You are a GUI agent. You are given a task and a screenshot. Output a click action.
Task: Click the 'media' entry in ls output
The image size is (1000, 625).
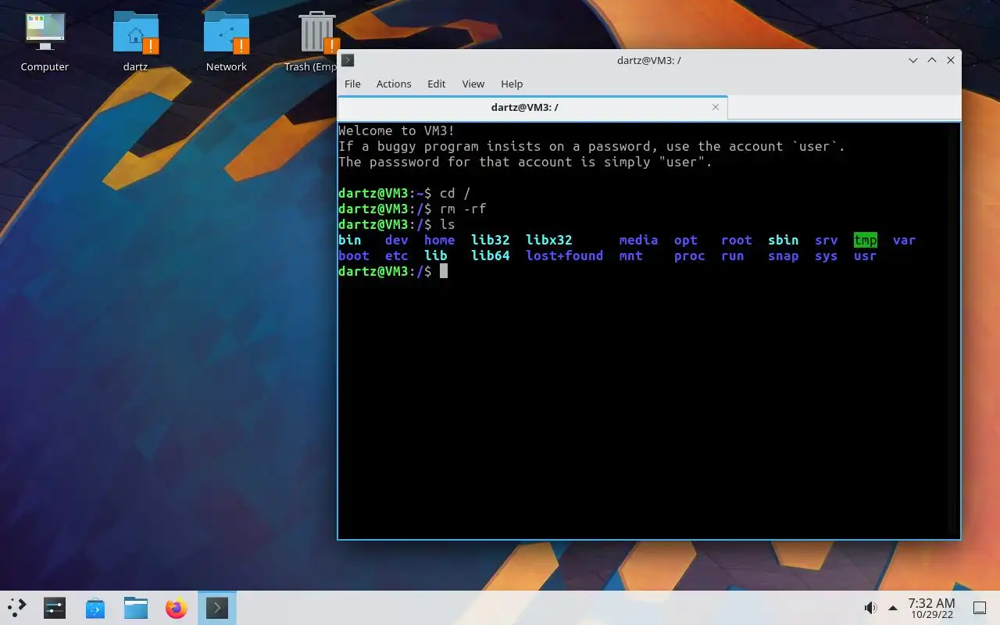click(639, 241)
